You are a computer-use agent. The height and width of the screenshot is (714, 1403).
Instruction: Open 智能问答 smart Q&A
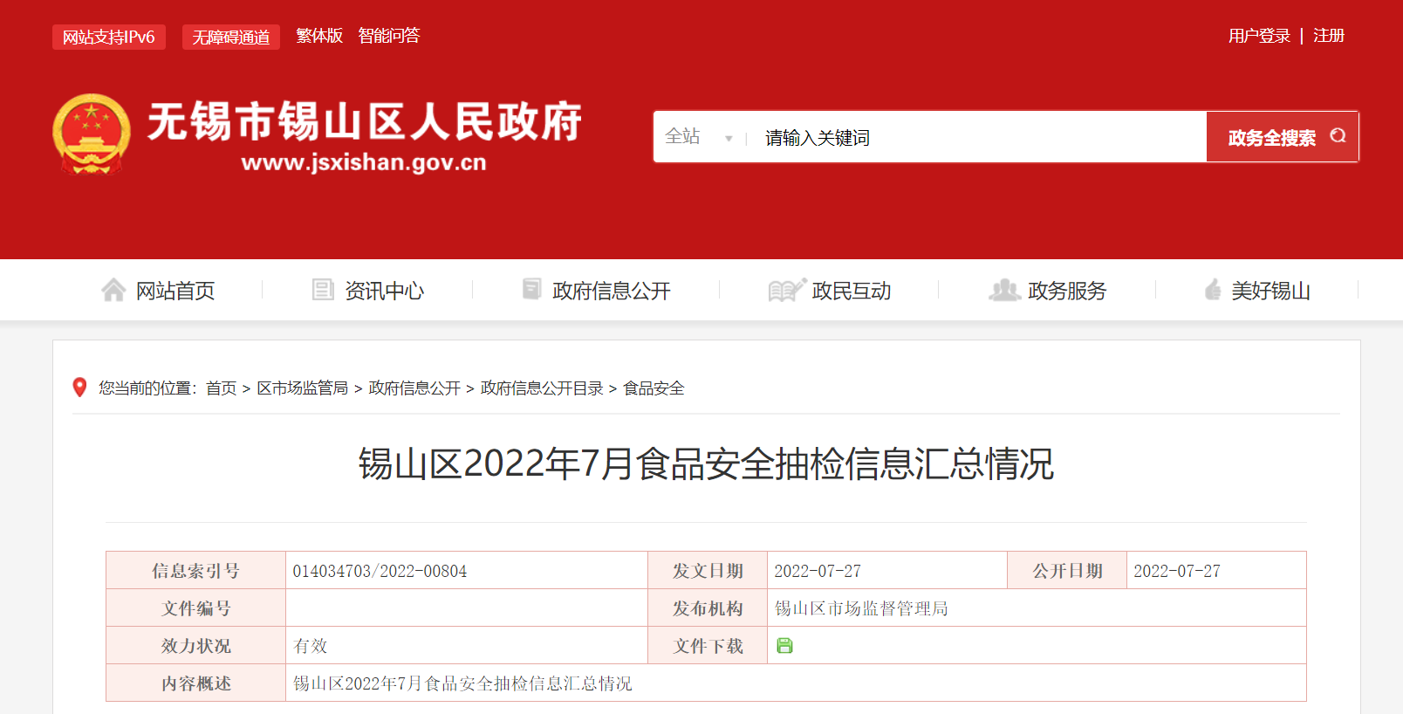pyautogui.click(x=389, y=36)
